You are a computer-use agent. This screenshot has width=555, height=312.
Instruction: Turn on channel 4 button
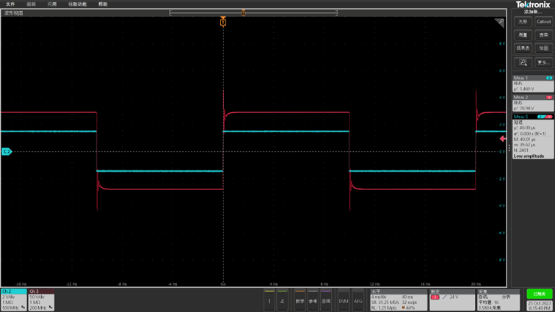282,300
